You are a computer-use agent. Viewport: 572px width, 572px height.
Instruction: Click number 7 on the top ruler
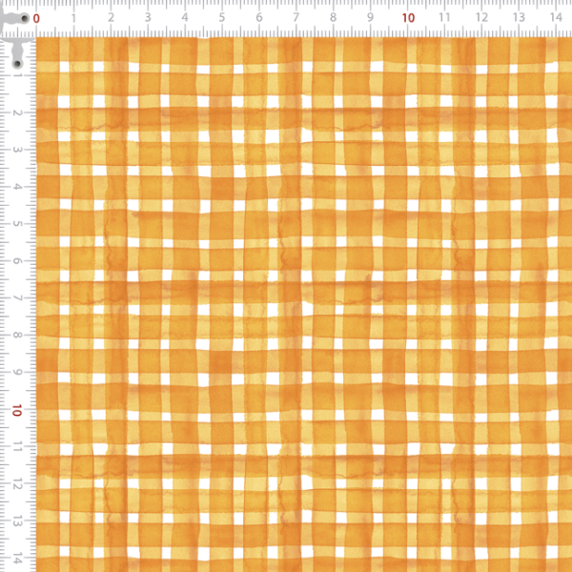tap(296, 17)
